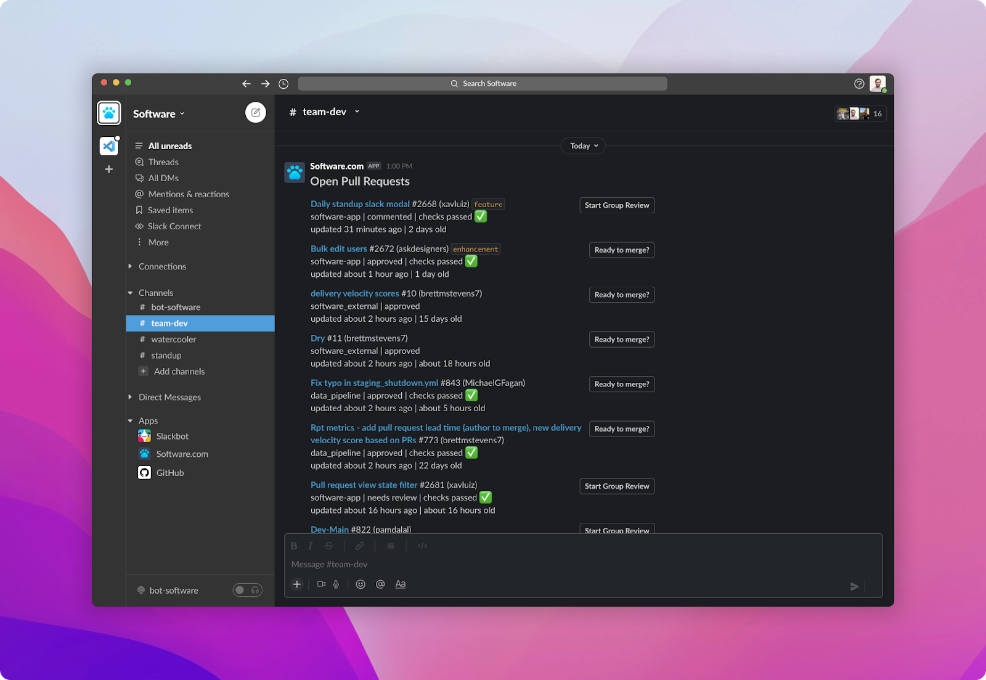Send the message with arrow icon

(854, 586)
